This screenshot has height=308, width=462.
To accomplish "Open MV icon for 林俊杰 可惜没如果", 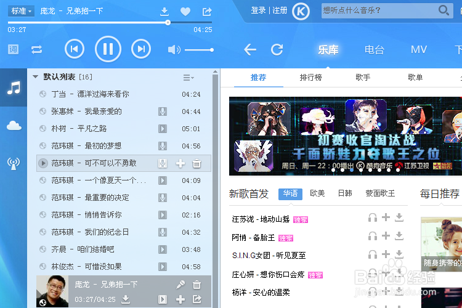I will pyautogui.click(x=163, y=267).
